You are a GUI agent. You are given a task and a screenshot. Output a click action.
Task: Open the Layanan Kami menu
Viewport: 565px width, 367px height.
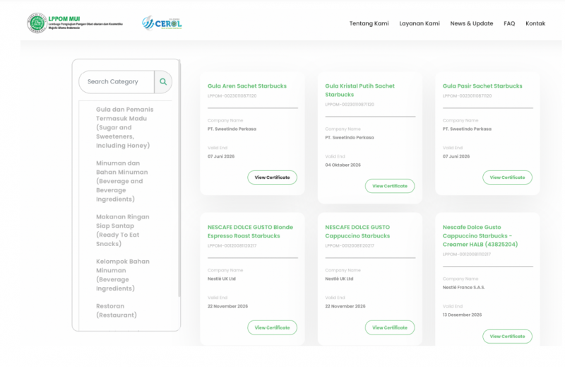419,23
